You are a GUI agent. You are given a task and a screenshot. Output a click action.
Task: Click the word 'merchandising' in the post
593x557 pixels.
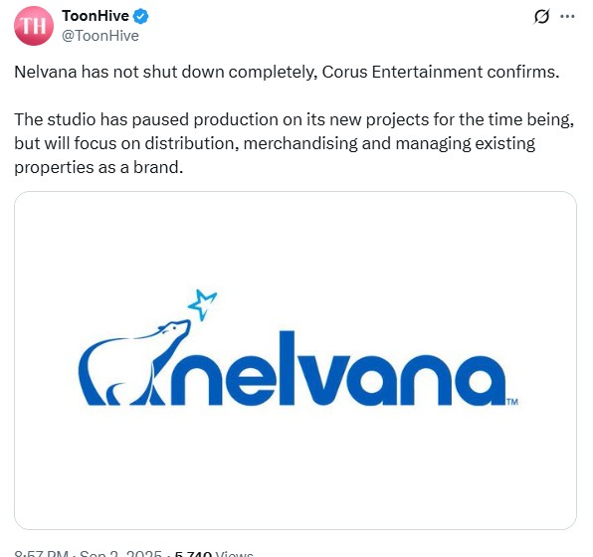coord(300,143)
